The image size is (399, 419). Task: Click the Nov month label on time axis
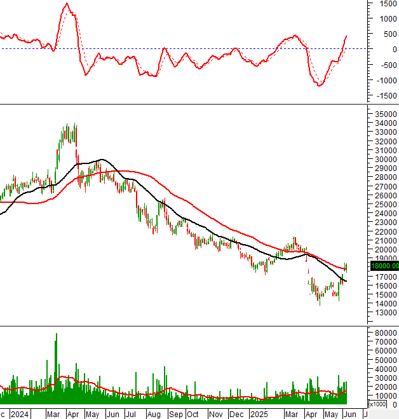pos(217,414)
